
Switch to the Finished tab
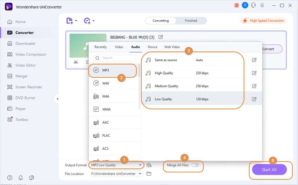coord(191,21)
